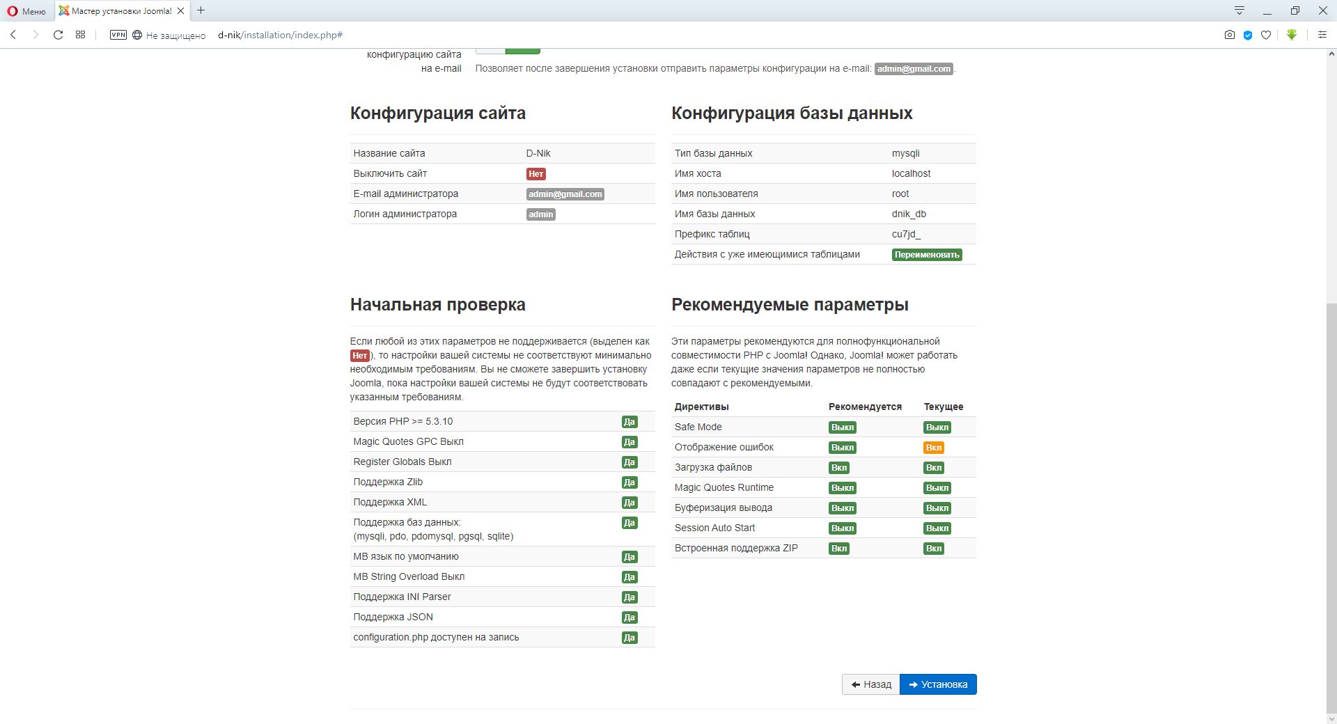Image resolution: width=1337 pixels, height=724 pixels.
Task: Close the Мастер установки Joomla! tab
Action: pos(181,11)
